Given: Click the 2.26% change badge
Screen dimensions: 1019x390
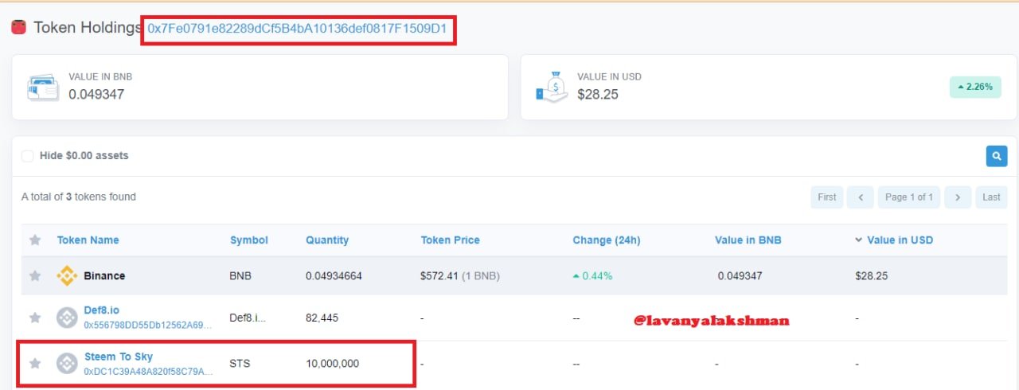Looking at the screenshot, I should 975,88.
